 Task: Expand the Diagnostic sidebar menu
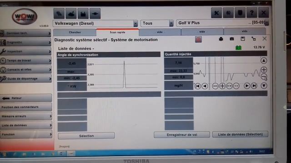(x=25, y=42)
